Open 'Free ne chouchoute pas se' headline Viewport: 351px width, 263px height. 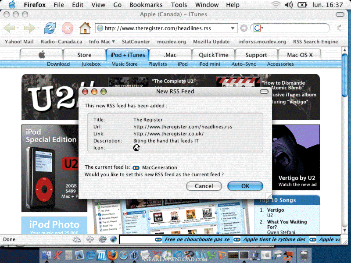197,239
